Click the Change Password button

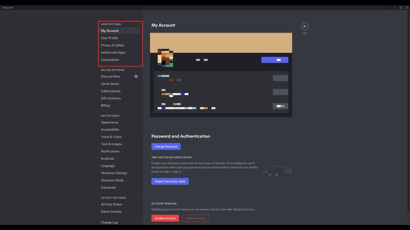[x=166, y=146]
